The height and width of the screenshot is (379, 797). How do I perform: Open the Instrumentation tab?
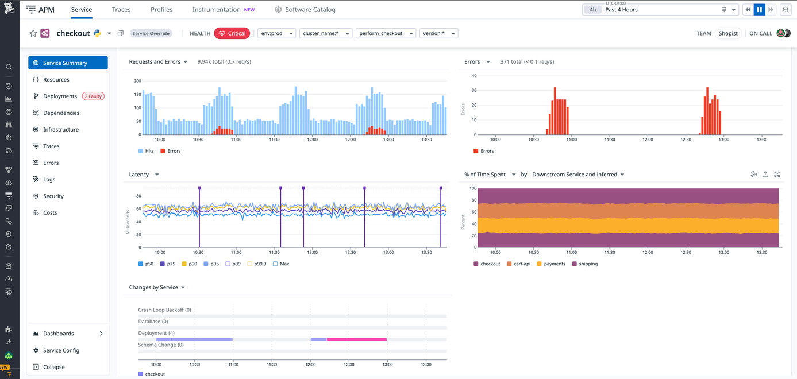point(224,10)
